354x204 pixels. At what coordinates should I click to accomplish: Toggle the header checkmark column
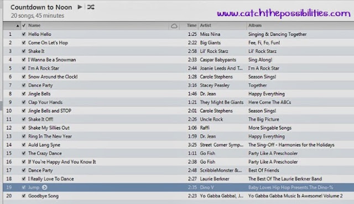(x=24, y=25)
